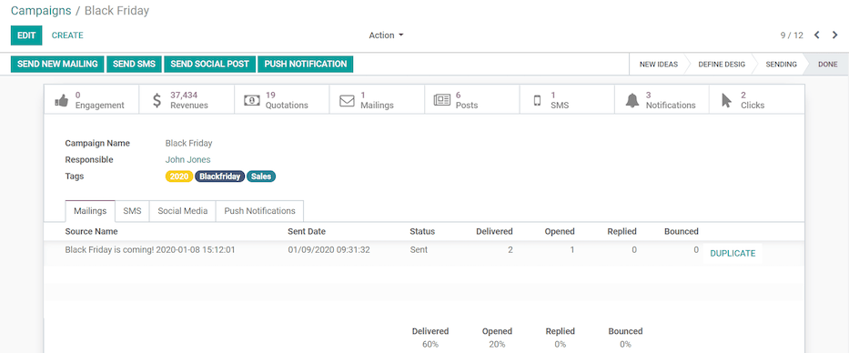This screenshot has height=353, width=849.
Task: Click Campaign Name value 'Black Friday'
Action: [x=188, y=144]
